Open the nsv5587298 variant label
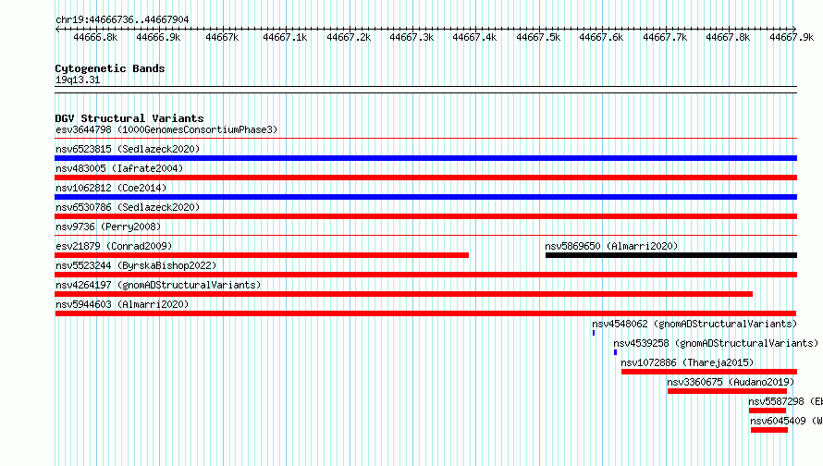 pyautogui.click(x=785, y=401)
